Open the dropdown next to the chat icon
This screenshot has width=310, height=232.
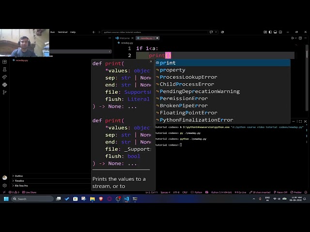point(216,32)
